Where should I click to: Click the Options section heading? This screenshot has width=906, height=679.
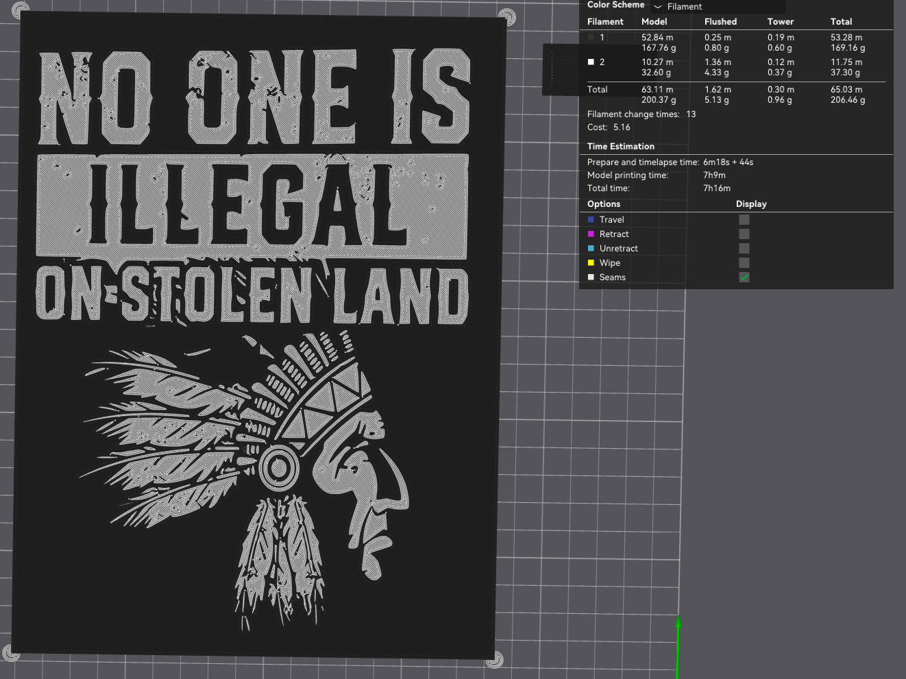point(604,204)
